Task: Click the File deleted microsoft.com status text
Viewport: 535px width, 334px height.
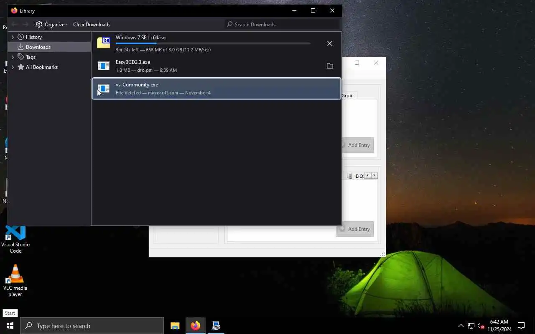Action: (x=163, y=93)
